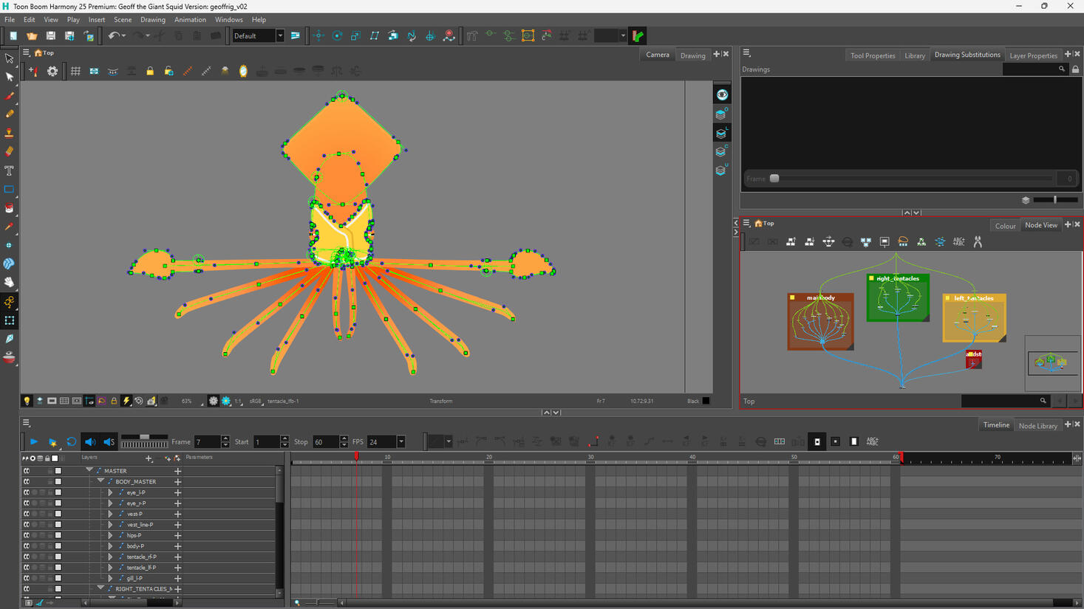Click the Loop playback icon

click(71, 441)
